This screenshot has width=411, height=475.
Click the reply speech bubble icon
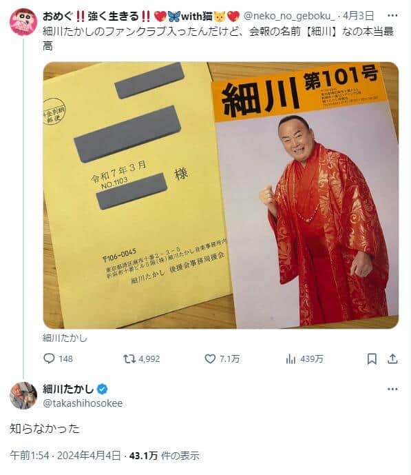pyautogui.click(x=49, y=358)
